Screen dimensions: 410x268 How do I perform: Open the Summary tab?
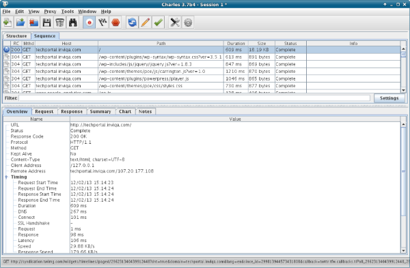[x=100, y=112]
